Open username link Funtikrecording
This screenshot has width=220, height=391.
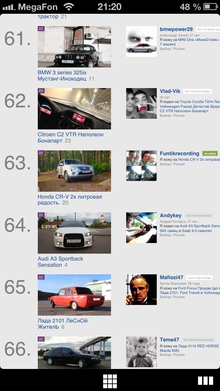[x=179, y=154]
